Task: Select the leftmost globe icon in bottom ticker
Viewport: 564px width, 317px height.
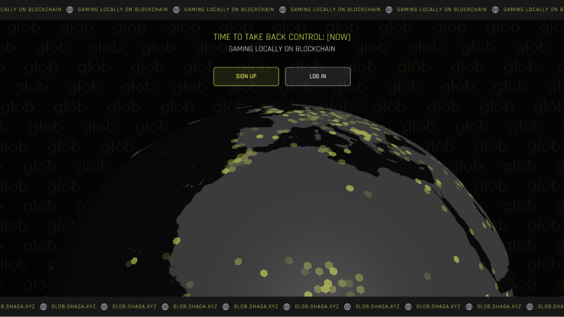Action: click(43, 307)
